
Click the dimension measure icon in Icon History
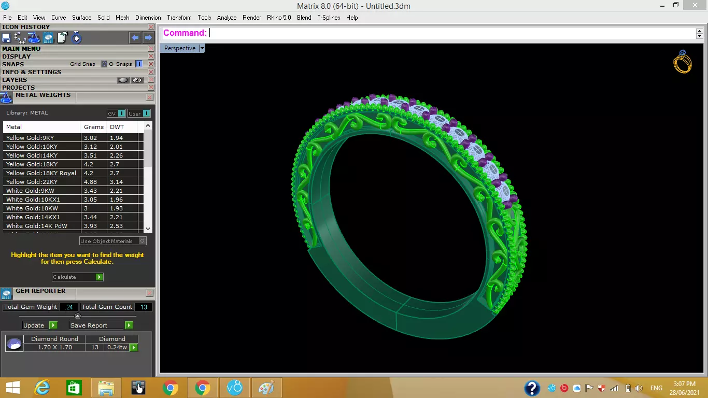tap(20, 38)
